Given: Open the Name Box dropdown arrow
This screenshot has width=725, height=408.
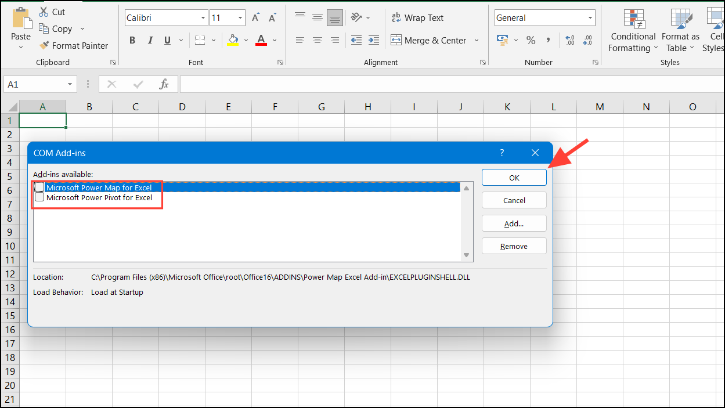Looking at the screenshot, I should coord(70,84).
